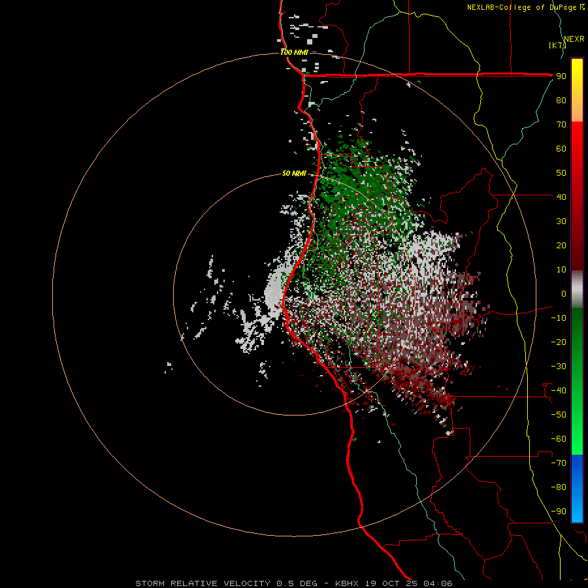Select the 60 value on velocity scale
The image size is (588, 588).
pos(561,148)
